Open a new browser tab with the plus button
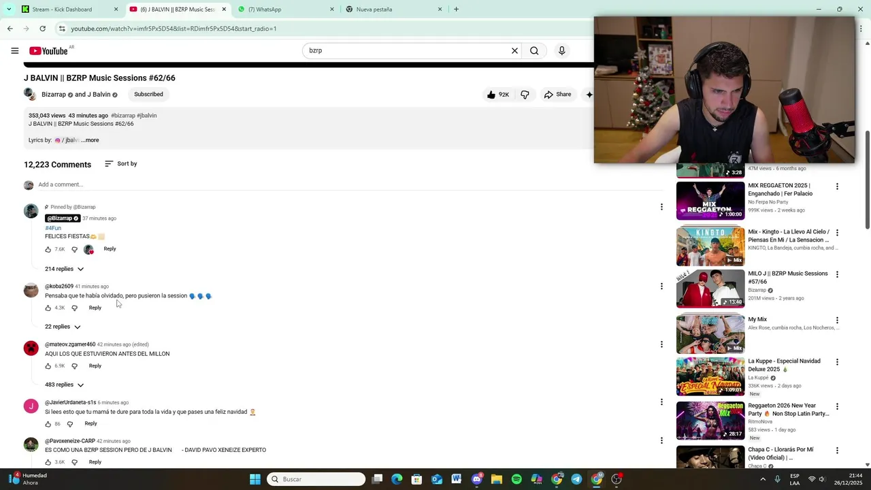This screenshot has height=490, width=871. [x=456, y=10]
